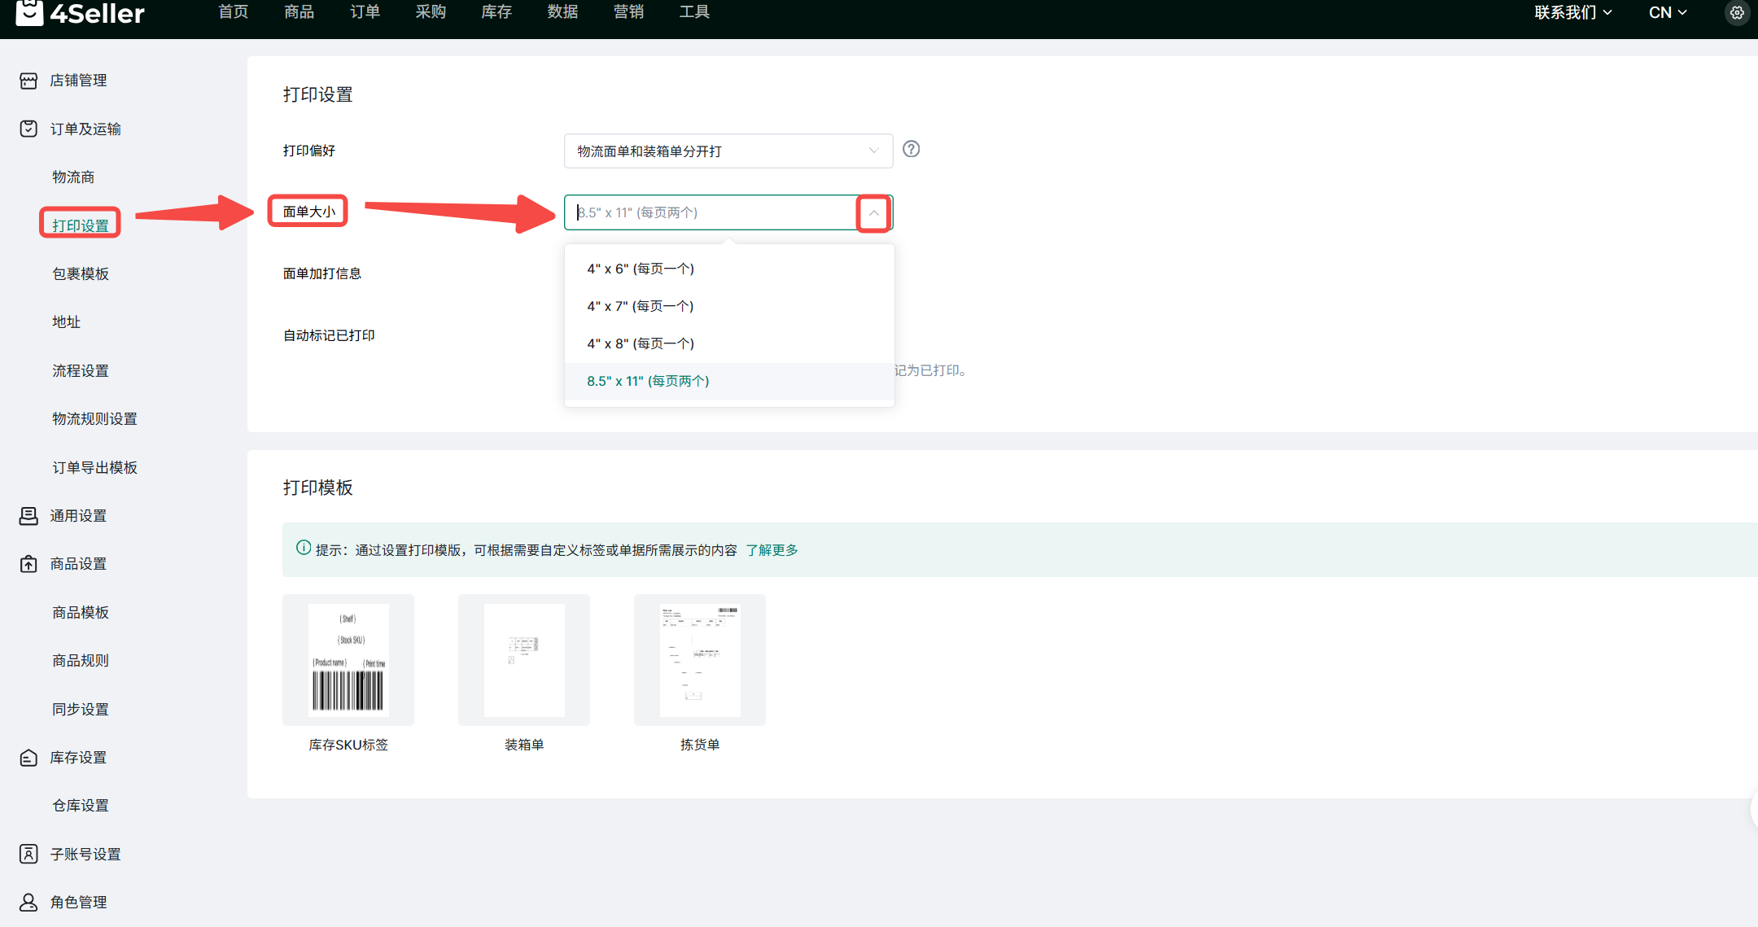Screen dimensions: 1758x927
Task: Click help question mark beside 打印偏好
Action: [912, 149]
